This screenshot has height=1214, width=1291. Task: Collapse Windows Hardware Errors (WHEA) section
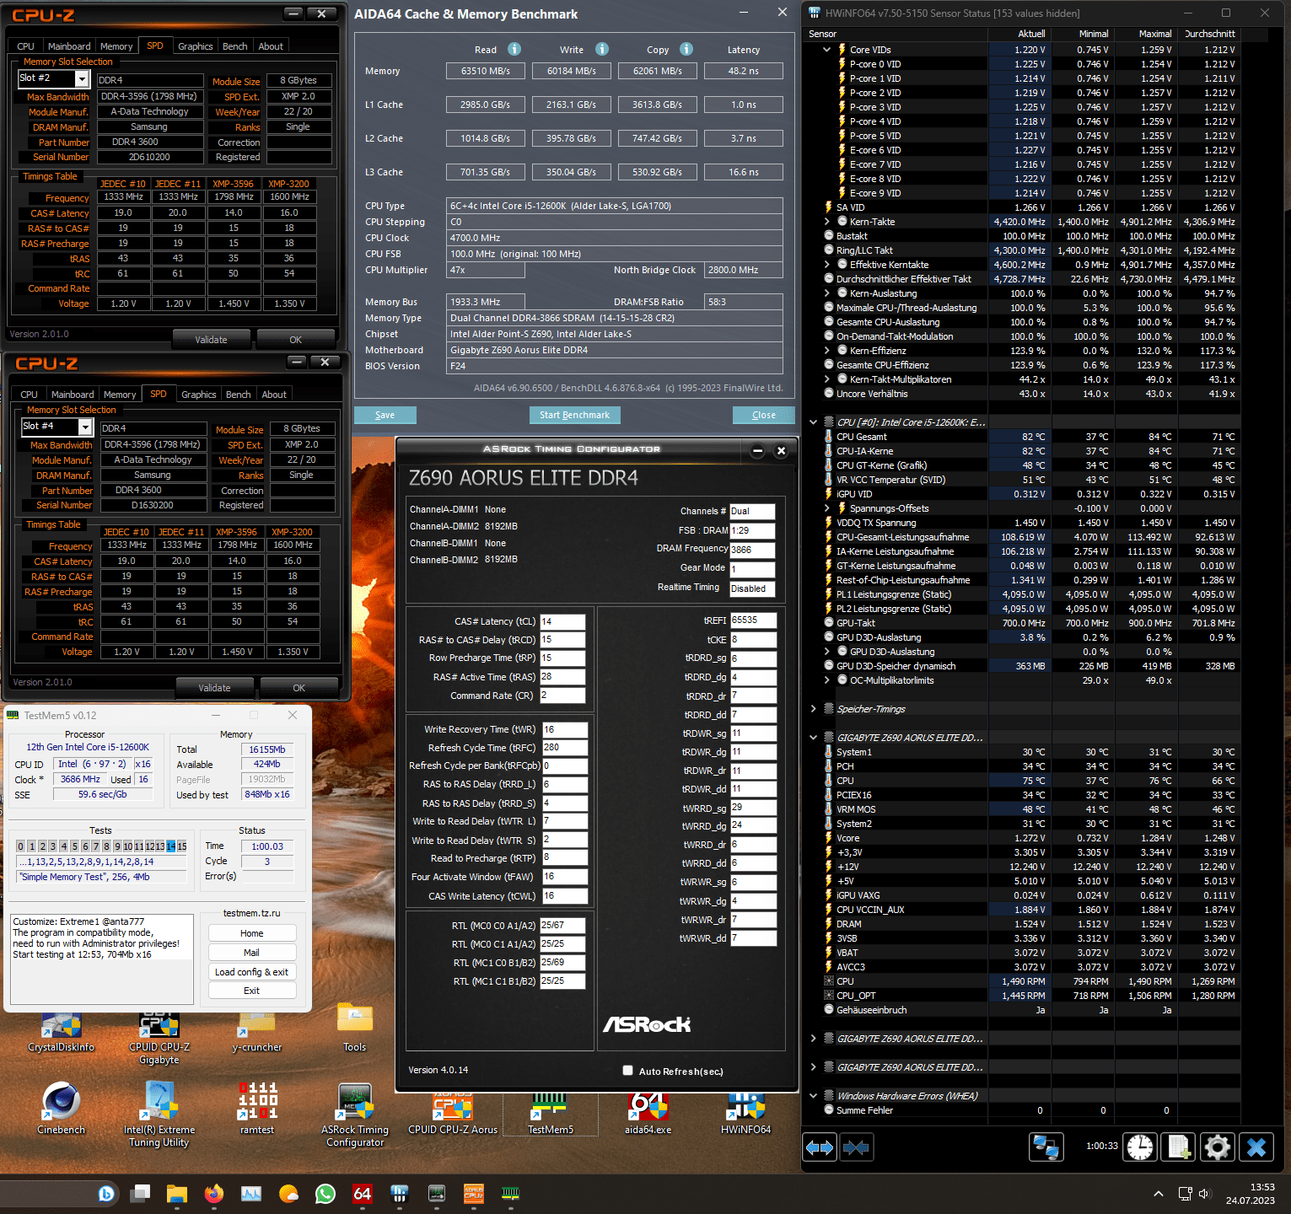pyautogui.click(x=814, y=1096)
